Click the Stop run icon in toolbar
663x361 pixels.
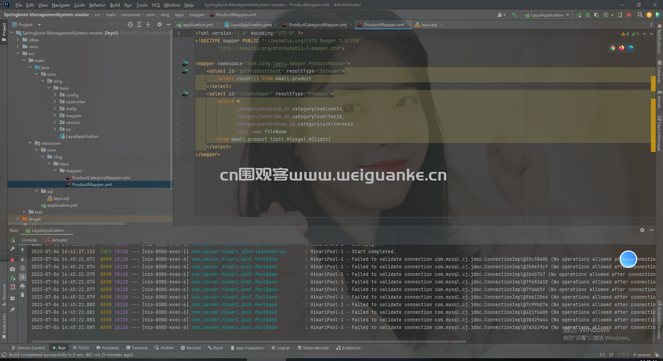[629, 15]
